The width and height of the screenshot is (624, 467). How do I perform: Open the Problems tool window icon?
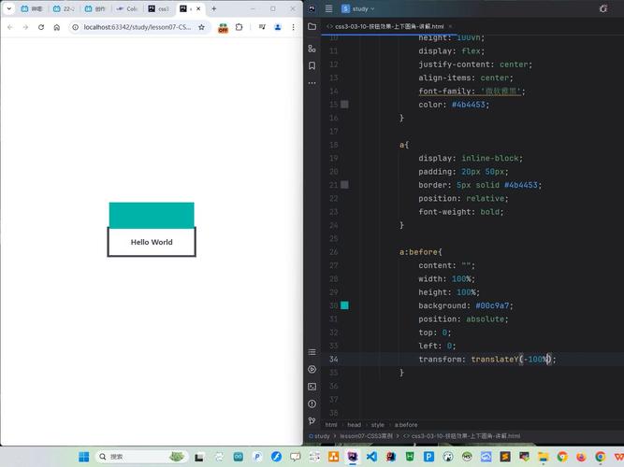click(312, 403)
